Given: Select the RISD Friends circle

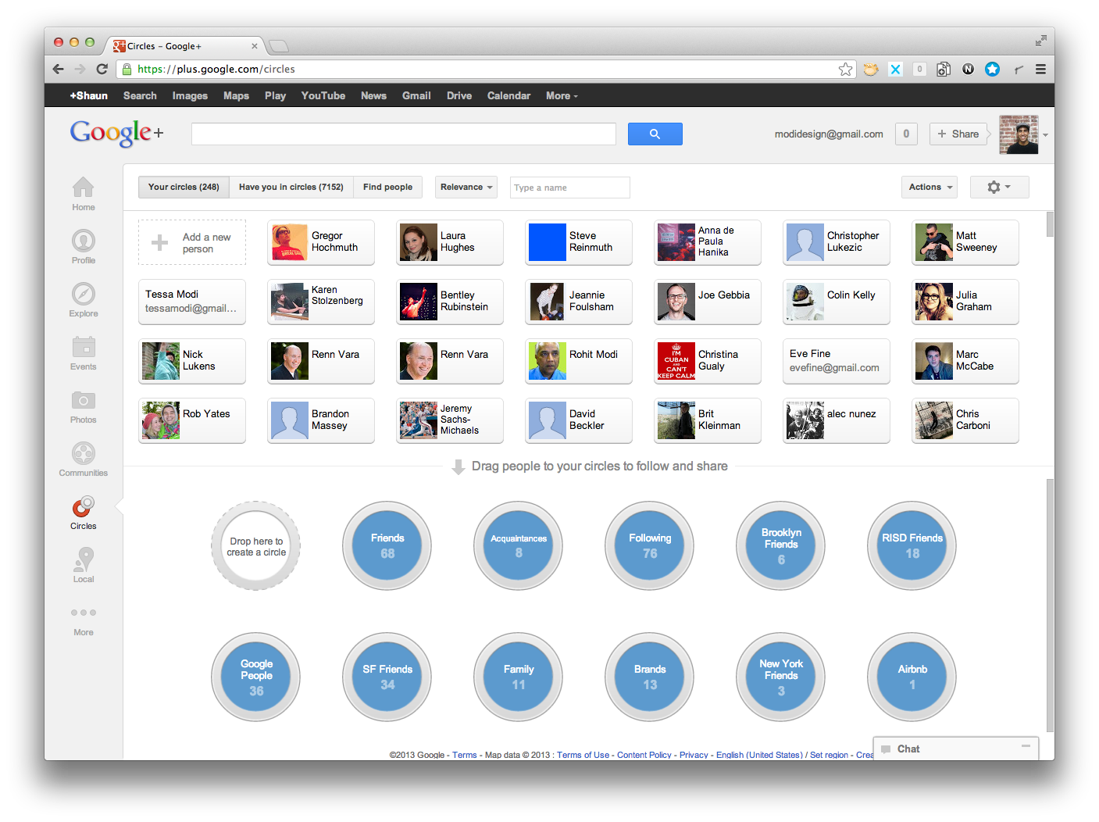Looking at the screenshot, I should pos(912,545).
